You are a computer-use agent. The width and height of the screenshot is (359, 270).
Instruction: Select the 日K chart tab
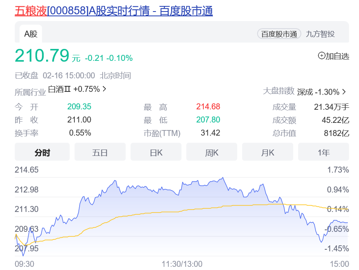point(156,152)
